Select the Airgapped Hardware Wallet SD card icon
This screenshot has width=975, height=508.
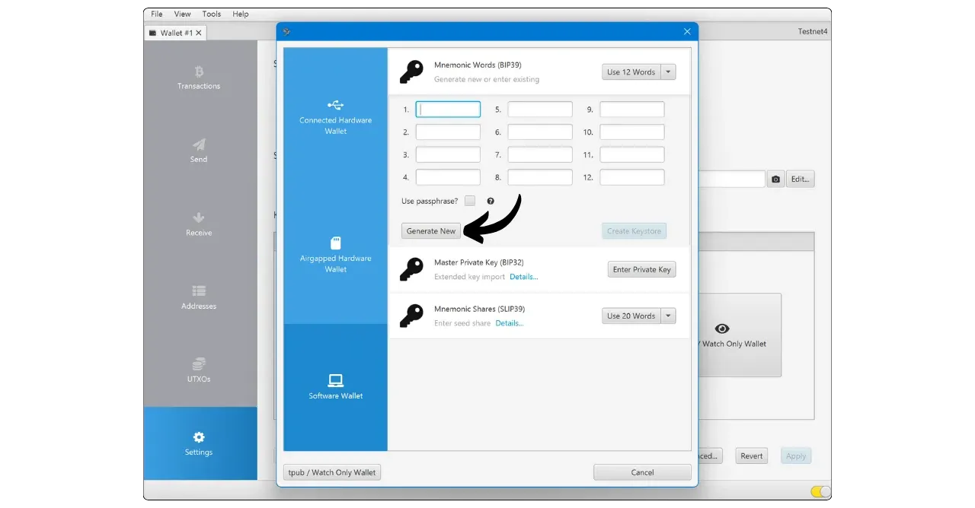tap(335, 243)
